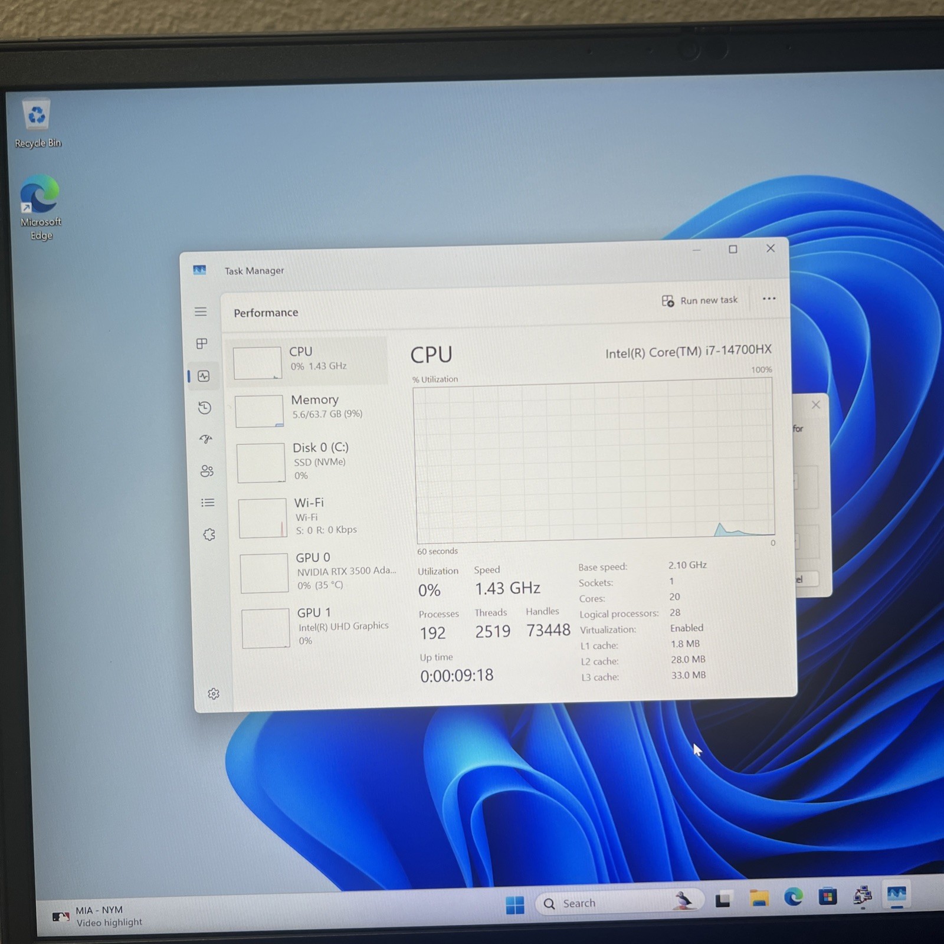
Task: Open the Startup apps page icon
Action: 206,439
